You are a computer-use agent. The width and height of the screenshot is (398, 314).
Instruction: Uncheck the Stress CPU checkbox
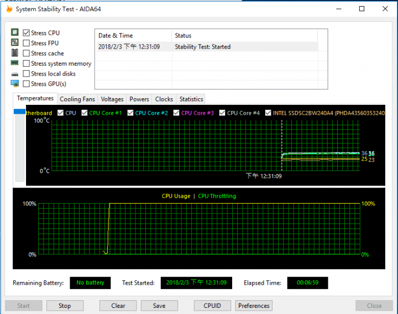pos(26,33)
